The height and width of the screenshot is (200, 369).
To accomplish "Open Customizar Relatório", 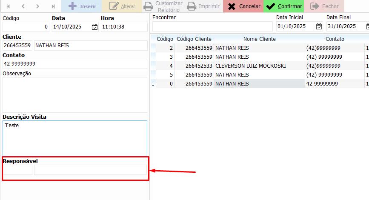I will [163, 6].
